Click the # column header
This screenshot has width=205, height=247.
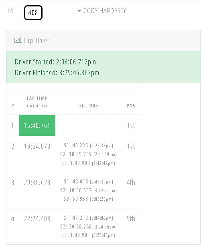(x=13, y=105)
